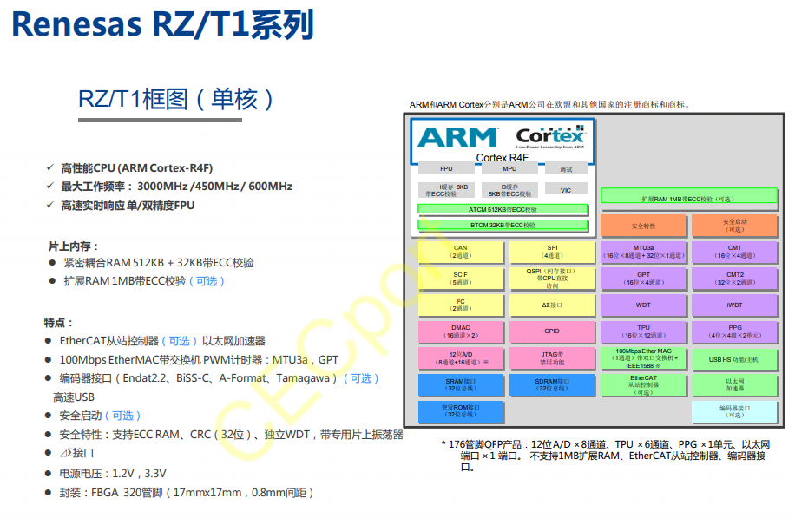This screenshot has width=795, height=518.
Task: Click the pink GPIO block
Action: click(x=552, y=331)
